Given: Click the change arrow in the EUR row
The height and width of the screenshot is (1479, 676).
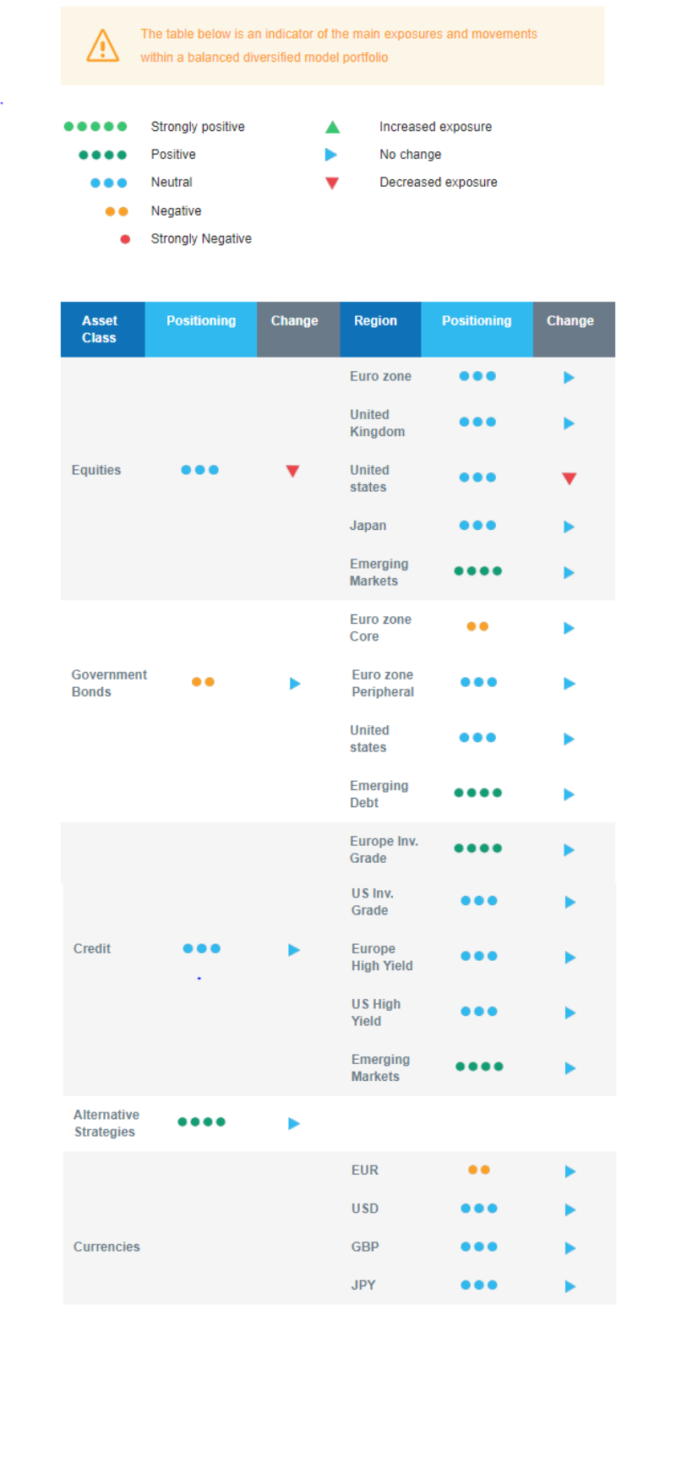Looking at the screenshot, I should pos(570,1171).
